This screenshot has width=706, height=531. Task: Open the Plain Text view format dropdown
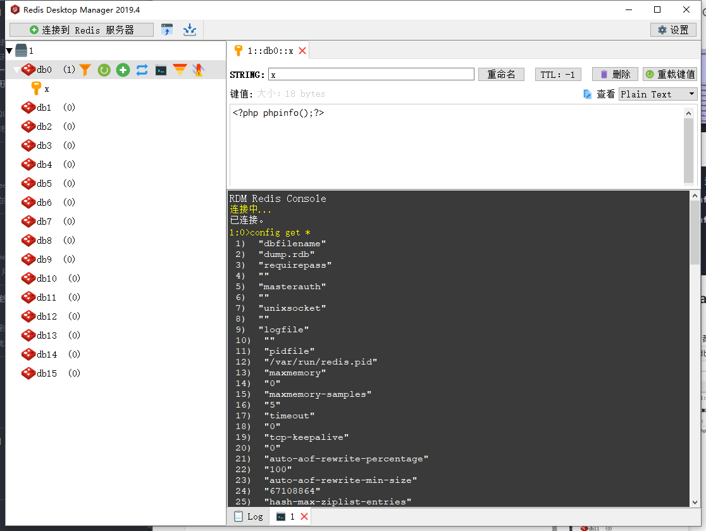click(x=658, y=94)
